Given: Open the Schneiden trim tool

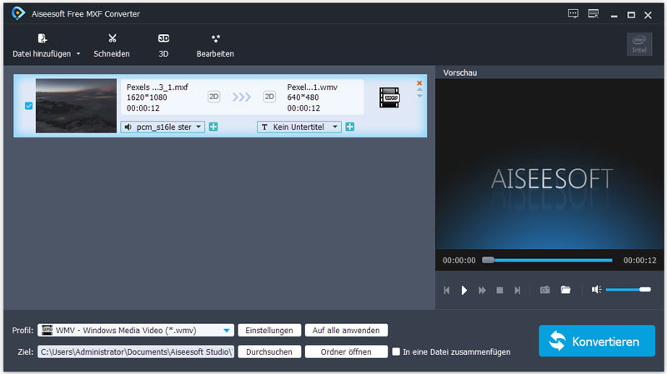Looking at the screenshot, I should 112,46.
